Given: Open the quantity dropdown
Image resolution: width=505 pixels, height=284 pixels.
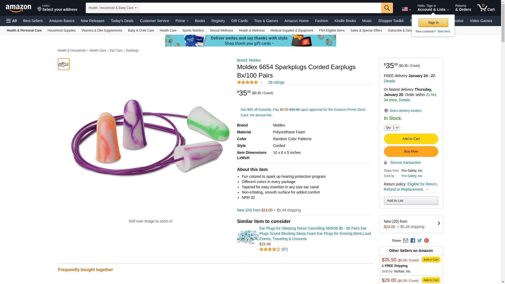Looking at the screenshot, I should click(x=392, y=128).
